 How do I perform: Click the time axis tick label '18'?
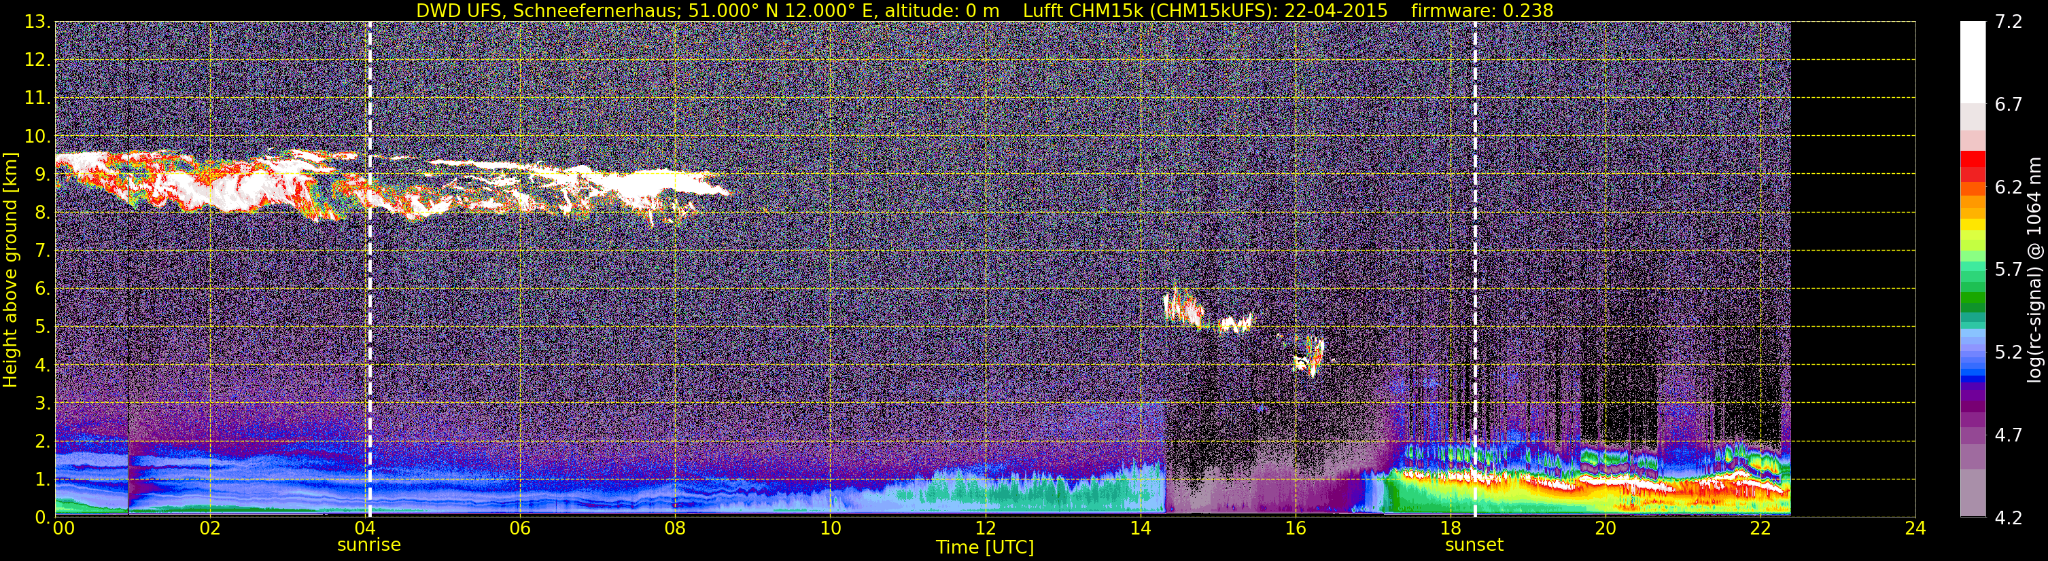coord(1450,528)
